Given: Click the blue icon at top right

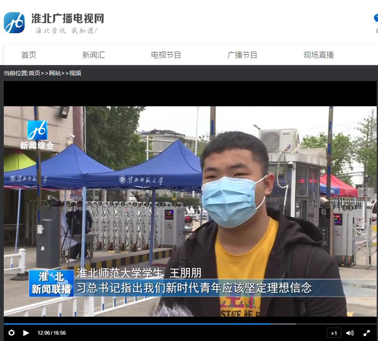Looking at the screenshot, I should point(375,19).
